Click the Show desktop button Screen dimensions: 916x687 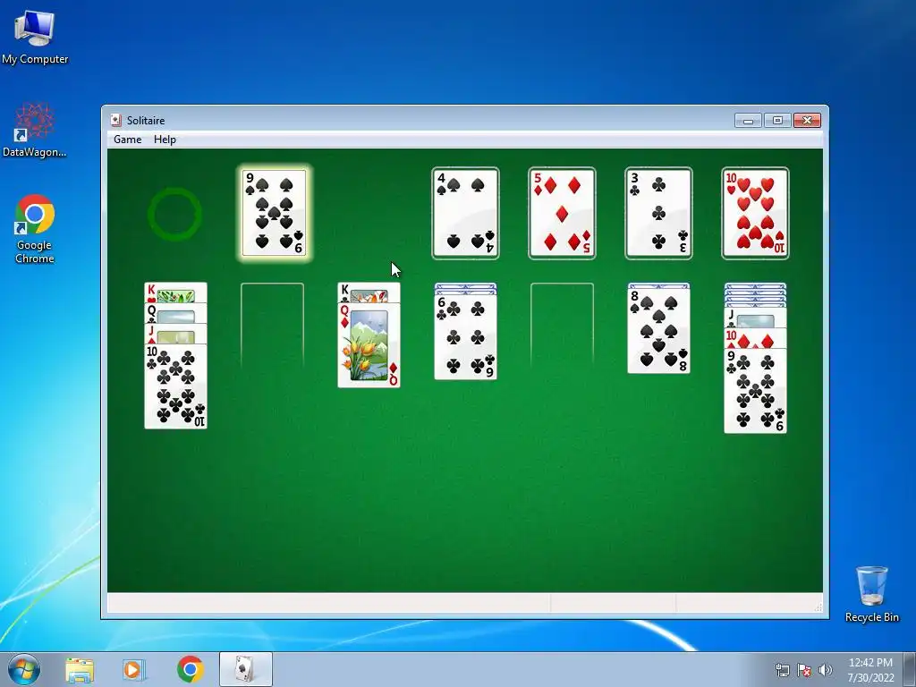click(x=912, y=669)
